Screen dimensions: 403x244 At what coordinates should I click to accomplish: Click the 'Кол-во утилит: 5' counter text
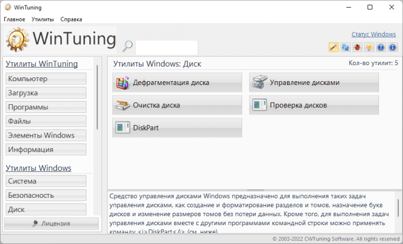[373, 63]
